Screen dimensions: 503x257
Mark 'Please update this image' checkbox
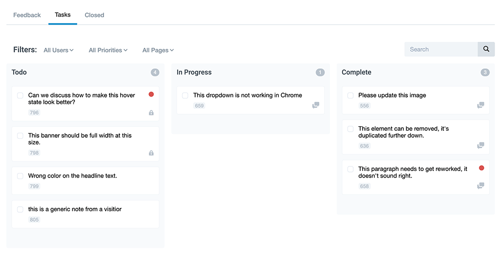[350, 96]
